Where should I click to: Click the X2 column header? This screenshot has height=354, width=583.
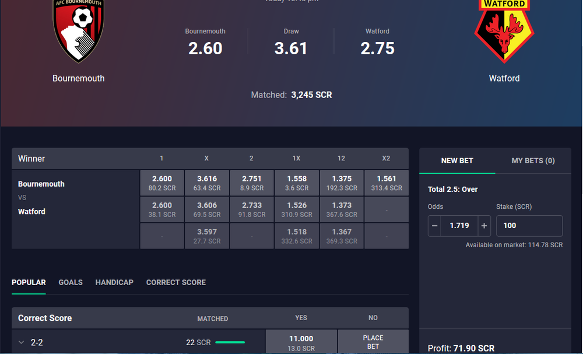click(387, 159)
